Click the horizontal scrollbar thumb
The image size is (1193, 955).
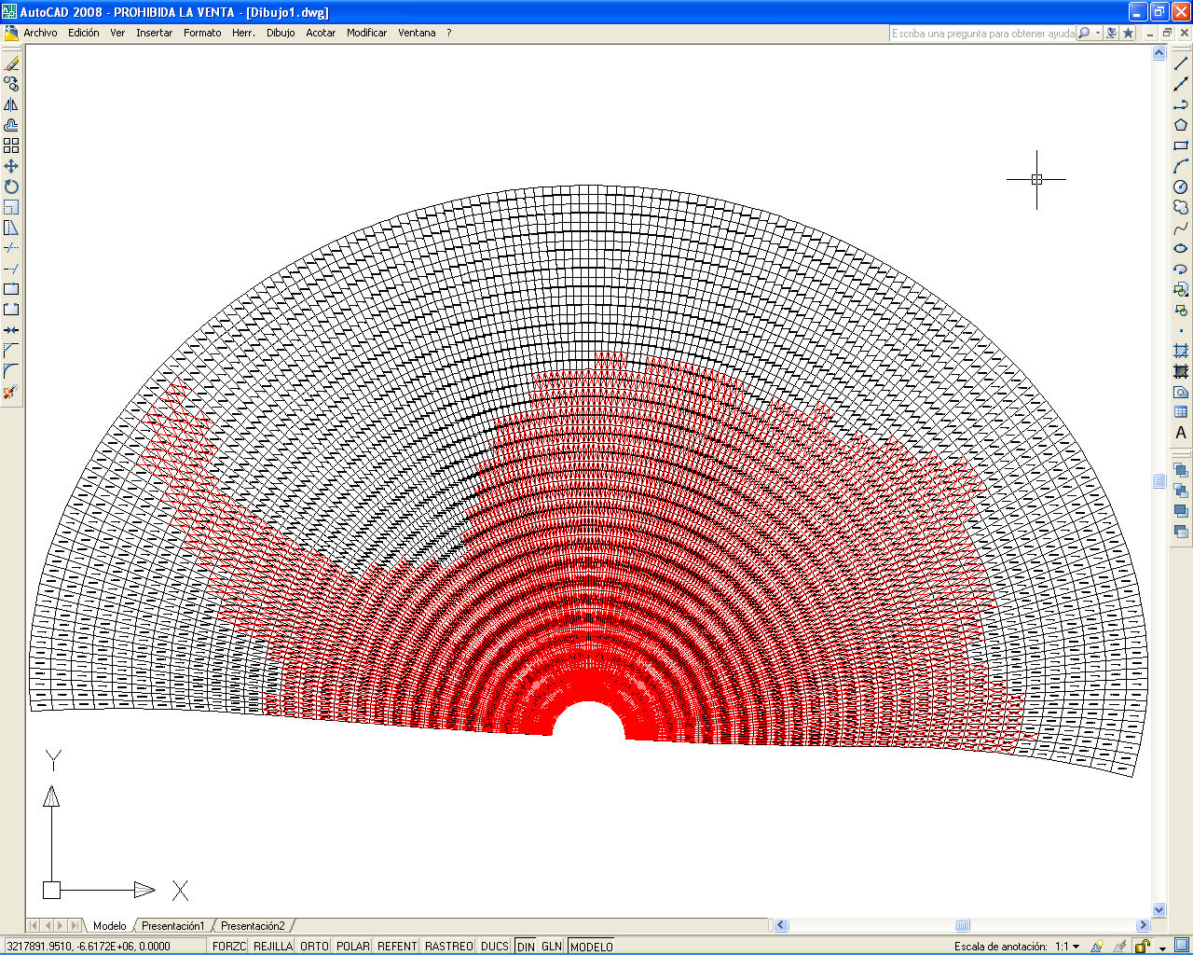tap(963, 925)
